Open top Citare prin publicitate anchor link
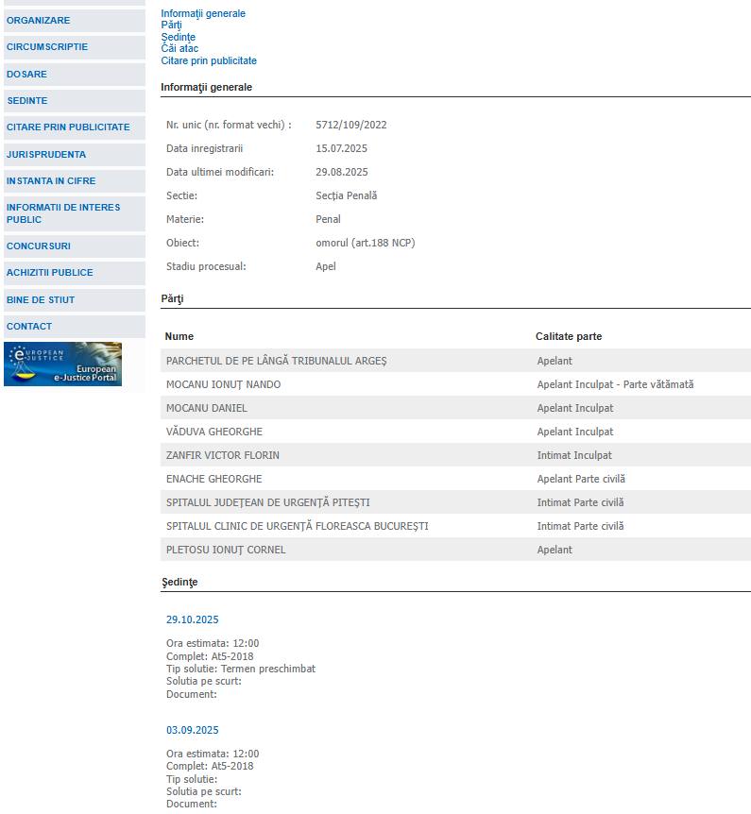 coord(209,60)
